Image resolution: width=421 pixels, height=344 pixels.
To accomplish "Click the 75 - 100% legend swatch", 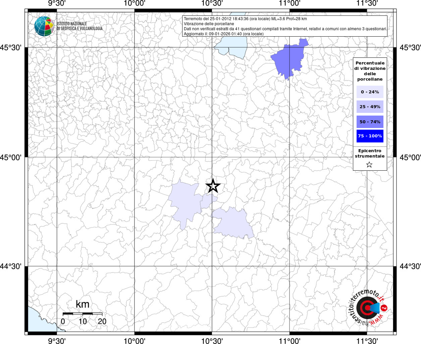I will pyautogui.click(x=370, y=136).
